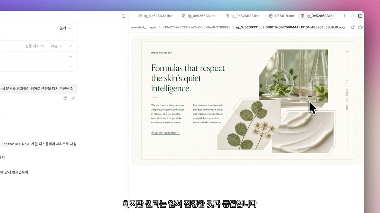Viewport: 380px width, 213px height.
Task: Open image in external window icon
Action: tap(353, 27)
